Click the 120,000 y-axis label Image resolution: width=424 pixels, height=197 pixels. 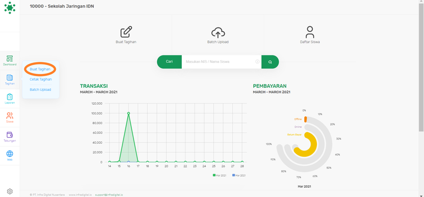(96, 104)
